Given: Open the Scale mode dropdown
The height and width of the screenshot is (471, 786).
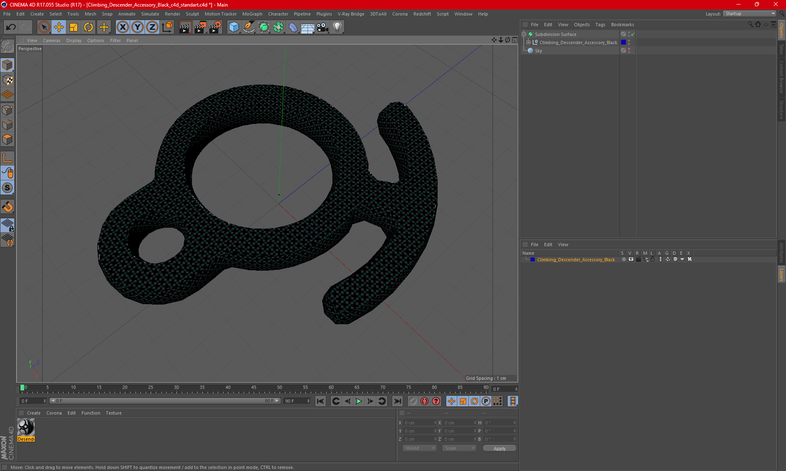Looking at the screenshot, I should pos(459,448).
